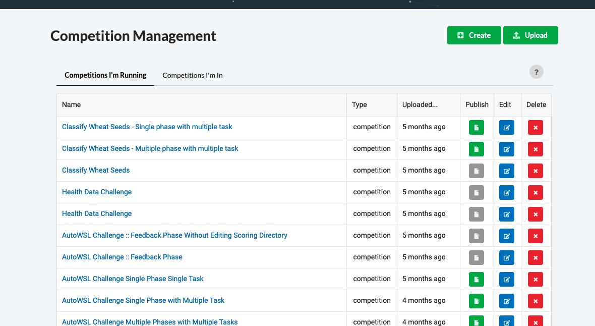
Task: Select Competitions I'm Running tab
Action: tap(105, 75)
